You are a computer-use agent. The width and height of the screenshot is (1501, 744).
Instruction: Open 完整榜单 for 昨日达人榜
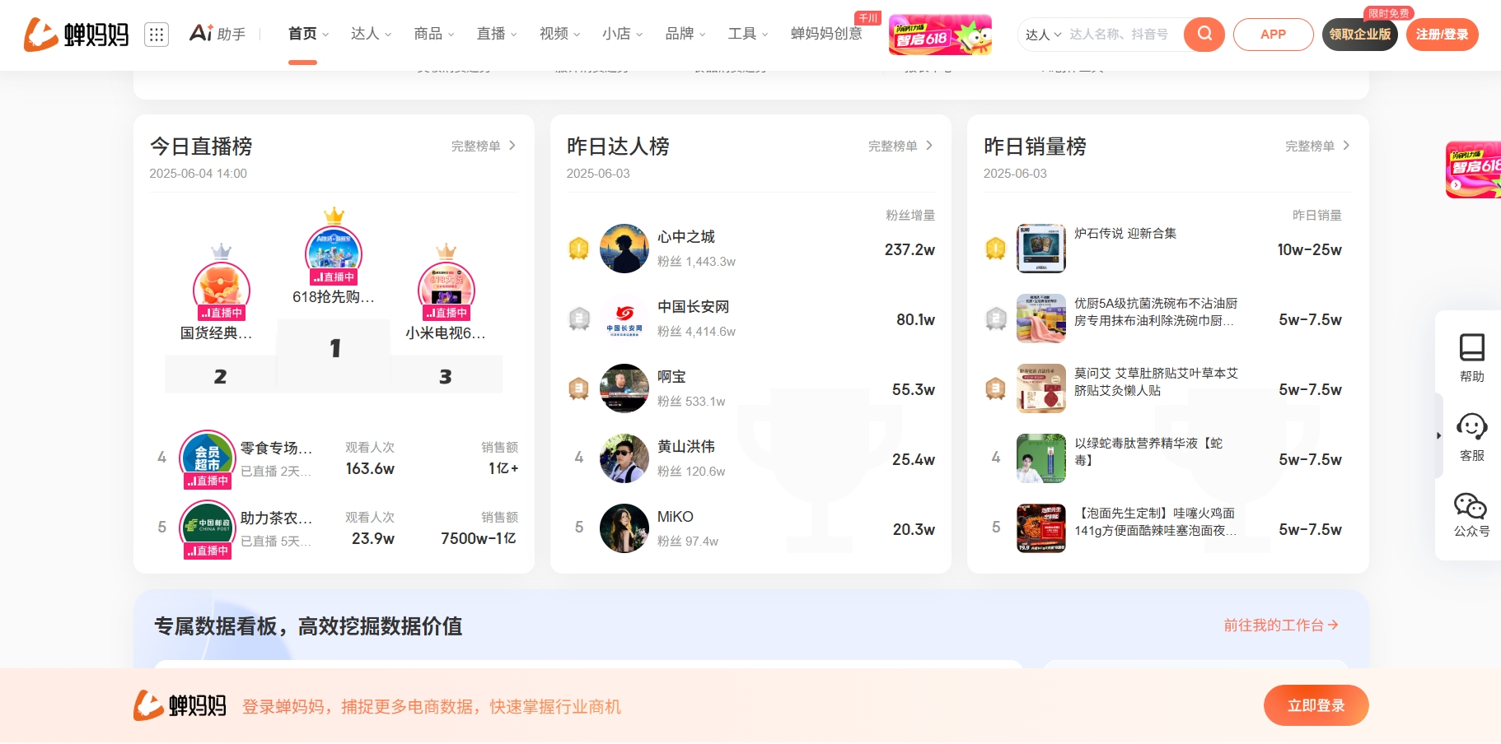[x=900, y=146]
